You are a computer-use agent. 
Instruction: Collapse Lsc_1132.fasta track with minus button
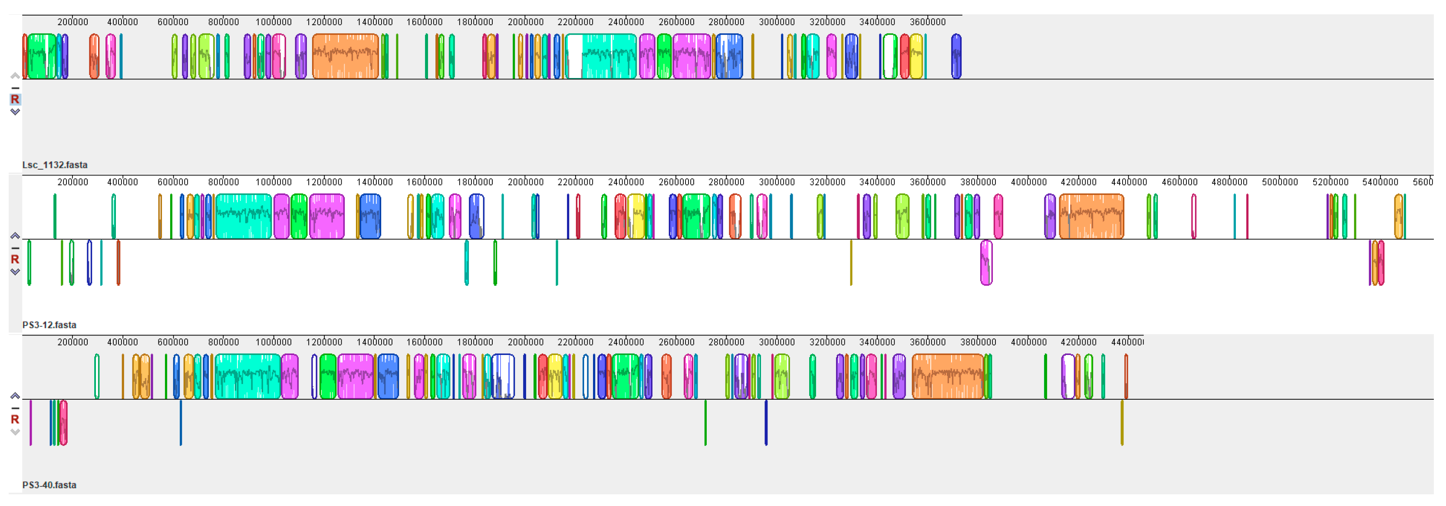(15, 88)
